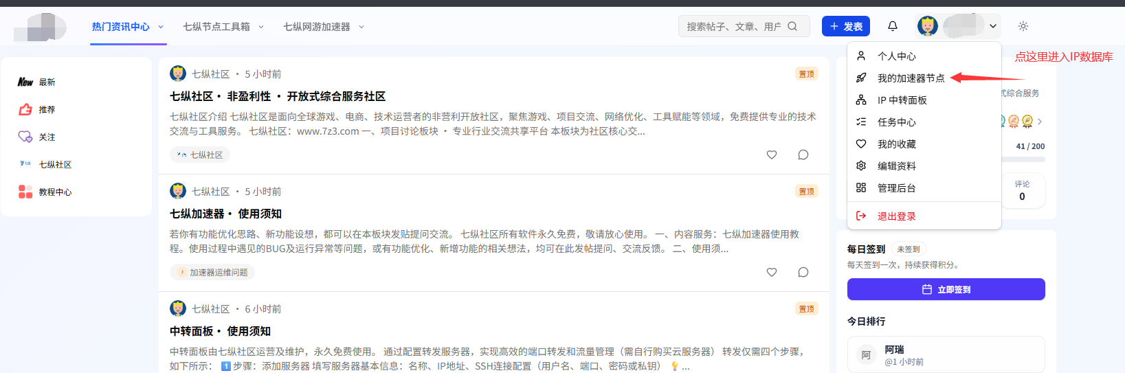Click the site logo in header
The width and height of the screenshot is (1125, 373).
point(40,27)
